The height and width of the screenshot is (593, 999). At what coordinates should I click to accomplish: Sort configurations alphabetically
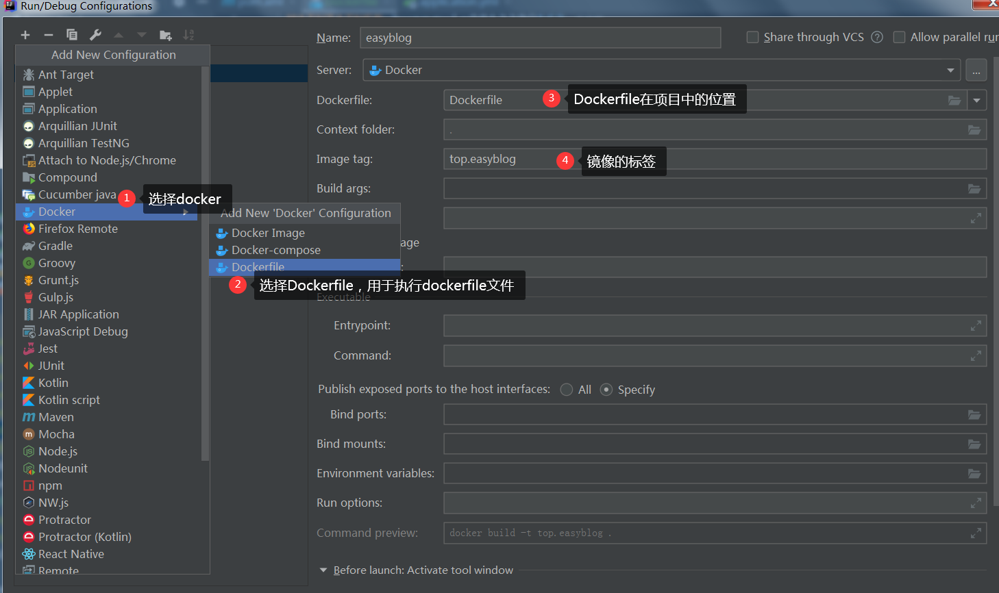tap(188, 35)
